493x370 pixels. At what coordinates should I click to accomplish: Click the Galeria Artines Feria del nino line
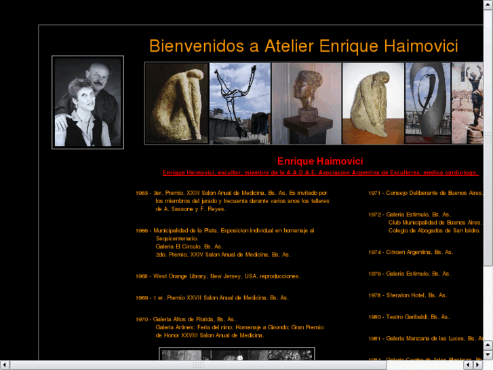[239, 327]
